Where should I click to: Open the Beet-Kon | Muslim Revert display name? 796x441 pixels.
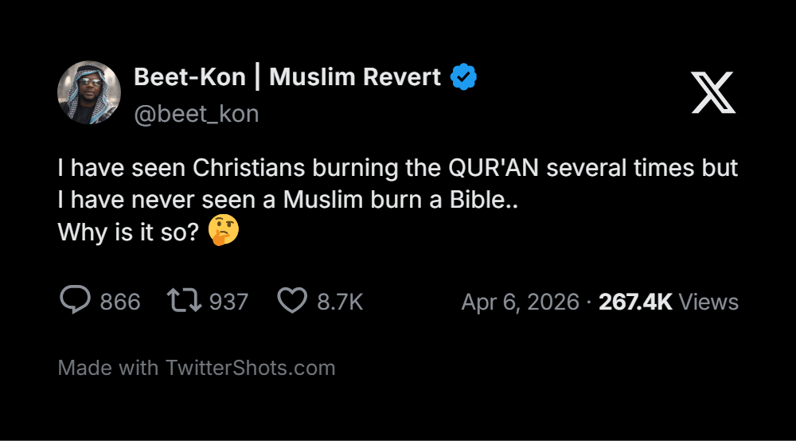click(x=287, y=77)
